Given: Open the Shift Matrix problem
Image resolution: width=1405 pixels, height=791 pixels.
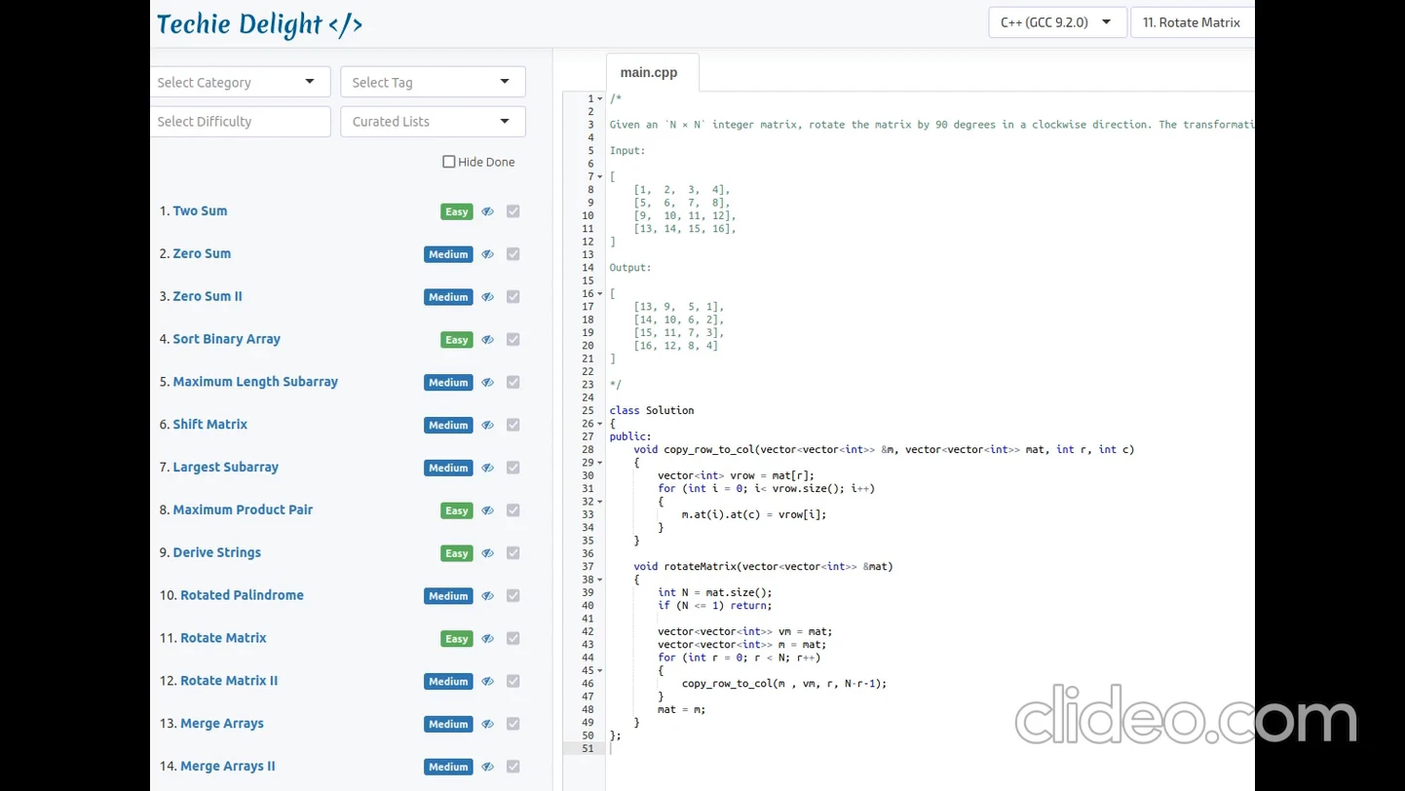Looking at the screenshot, I should coord(210,424).
